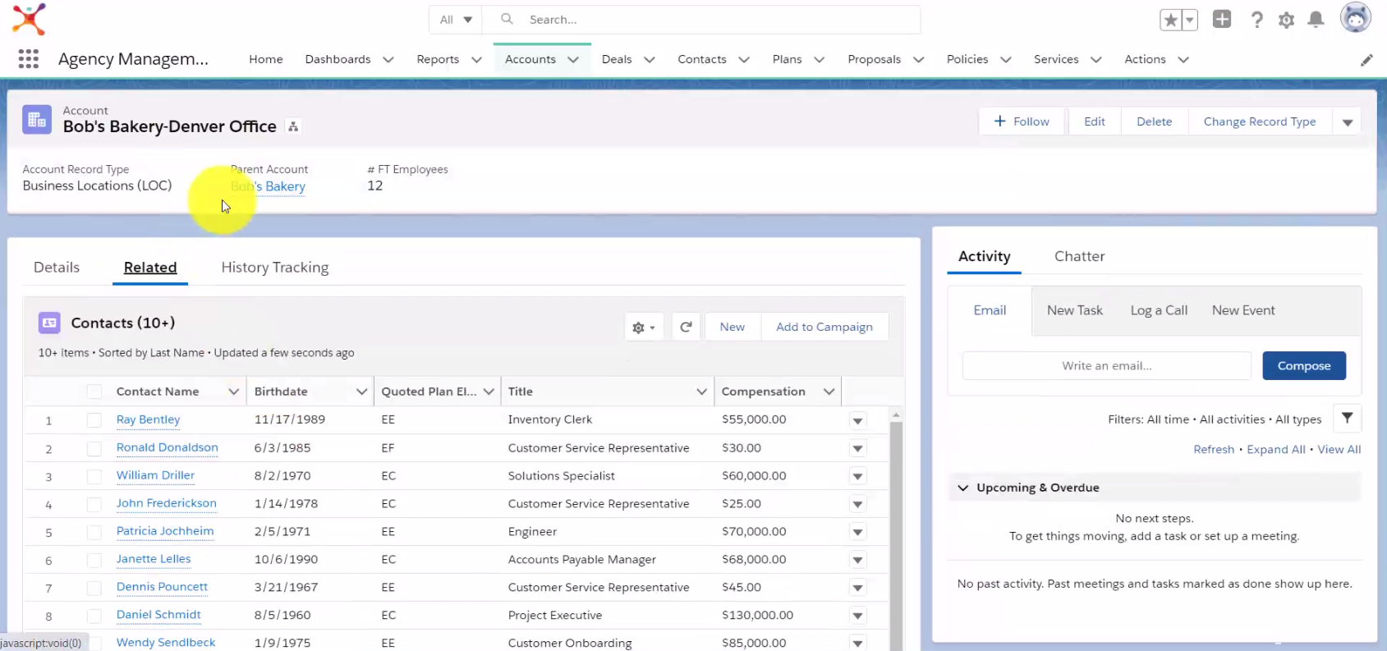Focus the global Search field
The height and width of the screenshot is (651, 1387).
[701, 20]
